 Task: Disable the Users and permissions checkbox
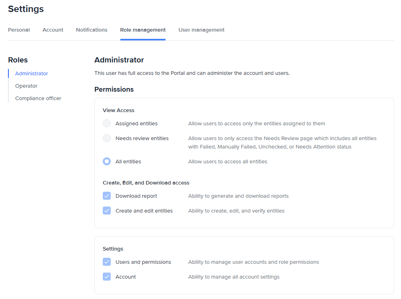pos(107,262)
